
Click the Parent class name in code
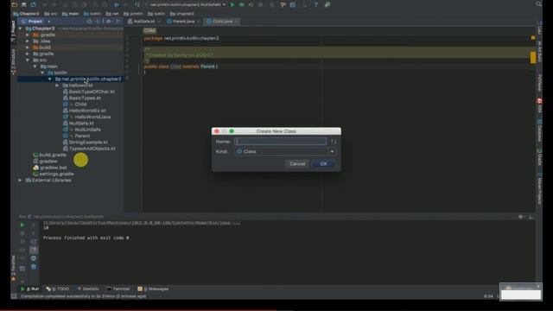(x=207, y=67)
